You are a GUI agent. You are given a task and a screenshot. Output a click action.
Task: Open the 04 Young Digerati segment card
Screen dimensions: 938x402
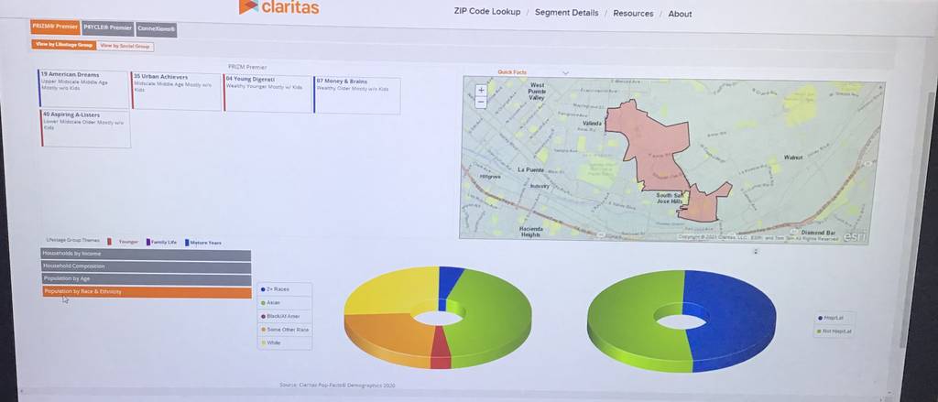(267, 92)
